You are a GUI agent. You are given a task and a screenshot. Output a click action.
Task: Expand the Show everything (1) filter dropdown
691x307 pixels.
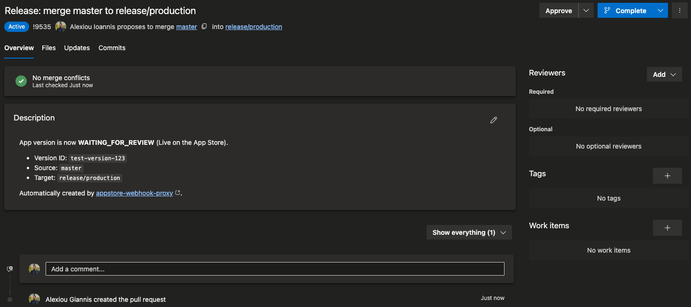469,232
